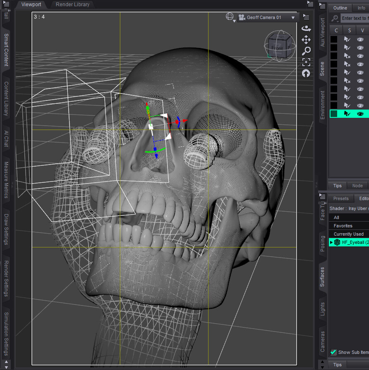369x370 pixels.
Task: Open the options menu right of Render Library
Action: (x=310, y=4)
